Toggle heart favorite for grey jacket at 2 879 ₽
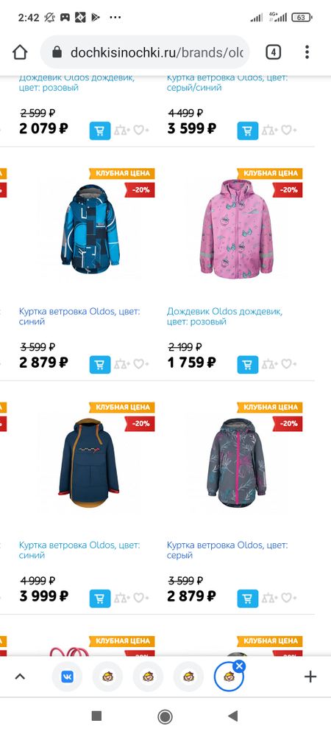Image resolution: width=331 pixels, height=737 pixels. click(288, 598)
